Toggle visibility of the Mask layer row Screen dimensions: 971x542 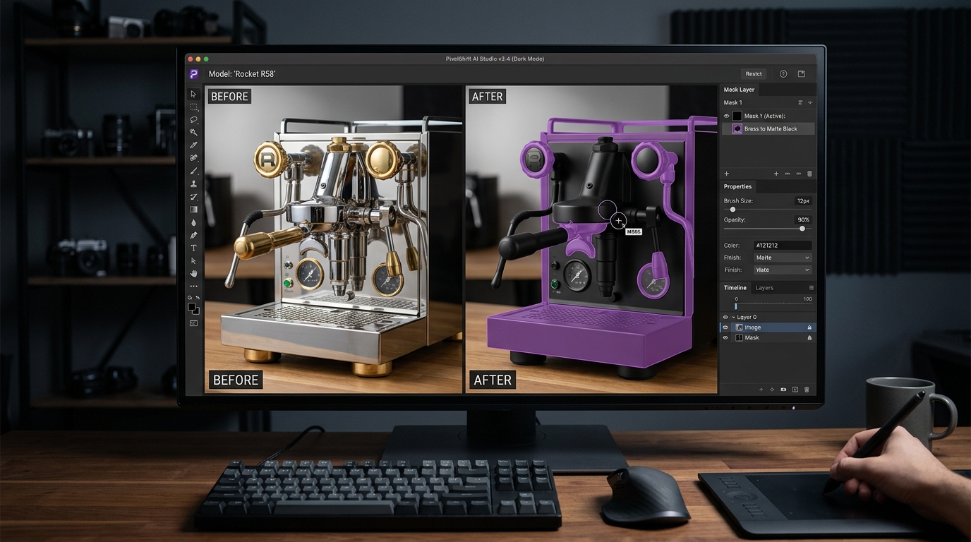(725, 338)
